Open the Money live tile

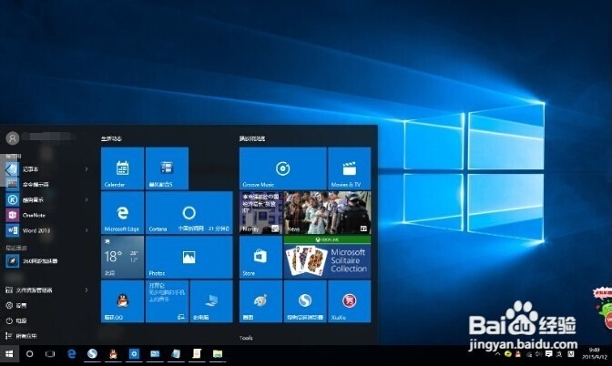[x=260, y=213]
